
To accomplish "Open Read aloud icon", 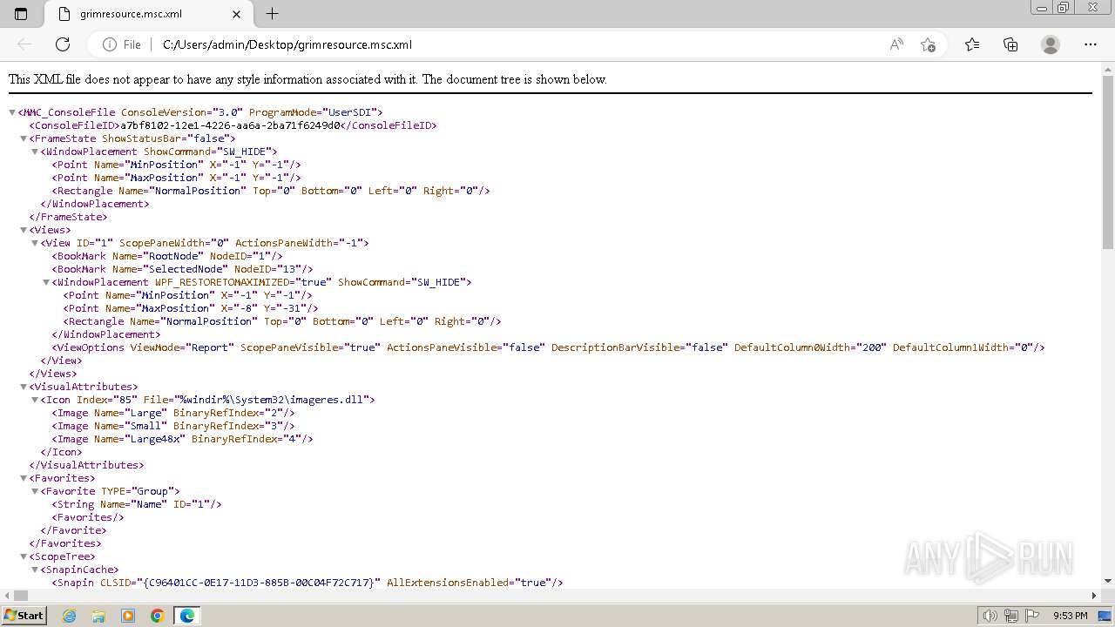I will [896, 44].
